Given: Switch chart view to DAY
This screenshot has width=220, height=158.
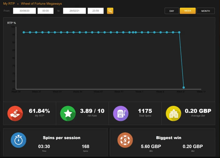Looking at the screenshot, I should (x=172, y=11).
